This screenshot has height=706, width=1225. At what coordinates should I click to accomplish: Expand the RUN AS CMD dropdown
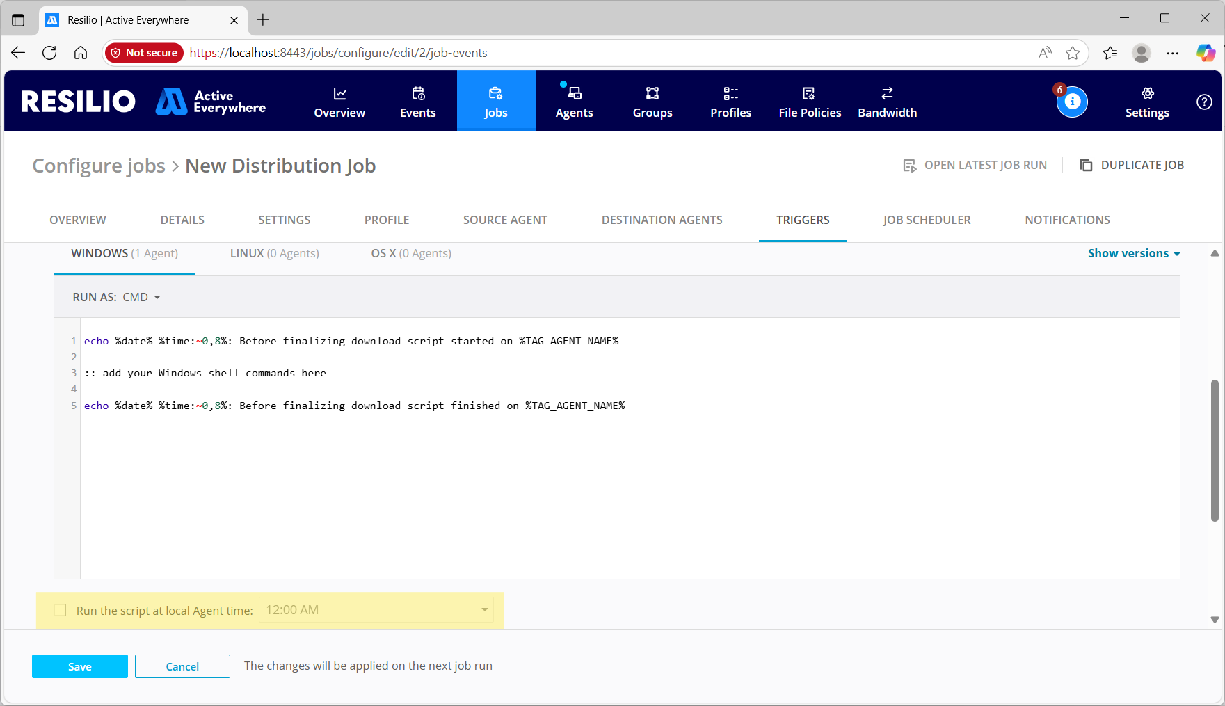click(141, 298)
